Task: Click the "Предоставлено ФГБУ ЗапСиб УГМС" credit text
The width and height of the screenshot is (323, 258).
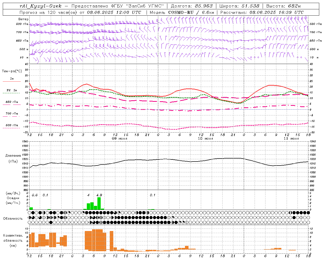Action: (x=118, y=6)
